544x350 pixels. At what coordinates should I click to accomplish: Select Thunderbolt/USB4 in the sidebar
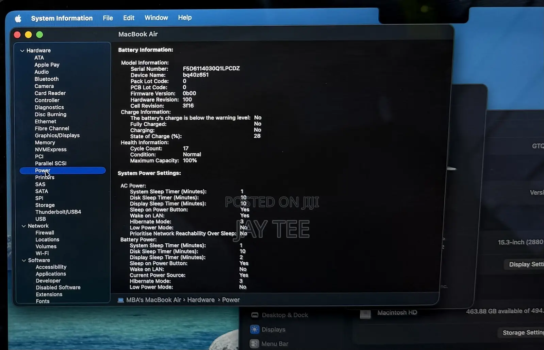[58, 212]
